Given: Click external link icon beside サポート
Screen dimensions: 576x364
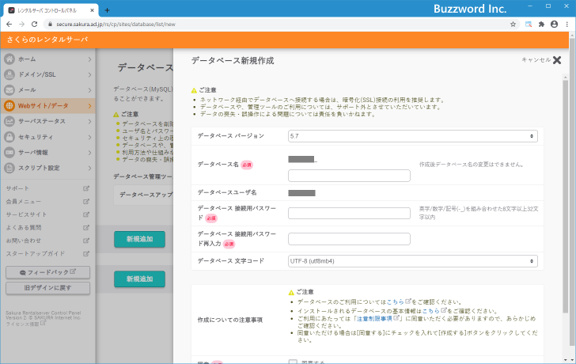Looking at the screenshot, I should click(x=86, y=188).
